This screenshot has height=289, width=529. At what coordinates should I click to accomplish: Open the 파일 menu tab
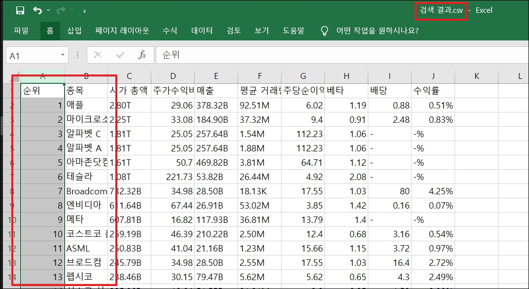[x=21, y=31]
